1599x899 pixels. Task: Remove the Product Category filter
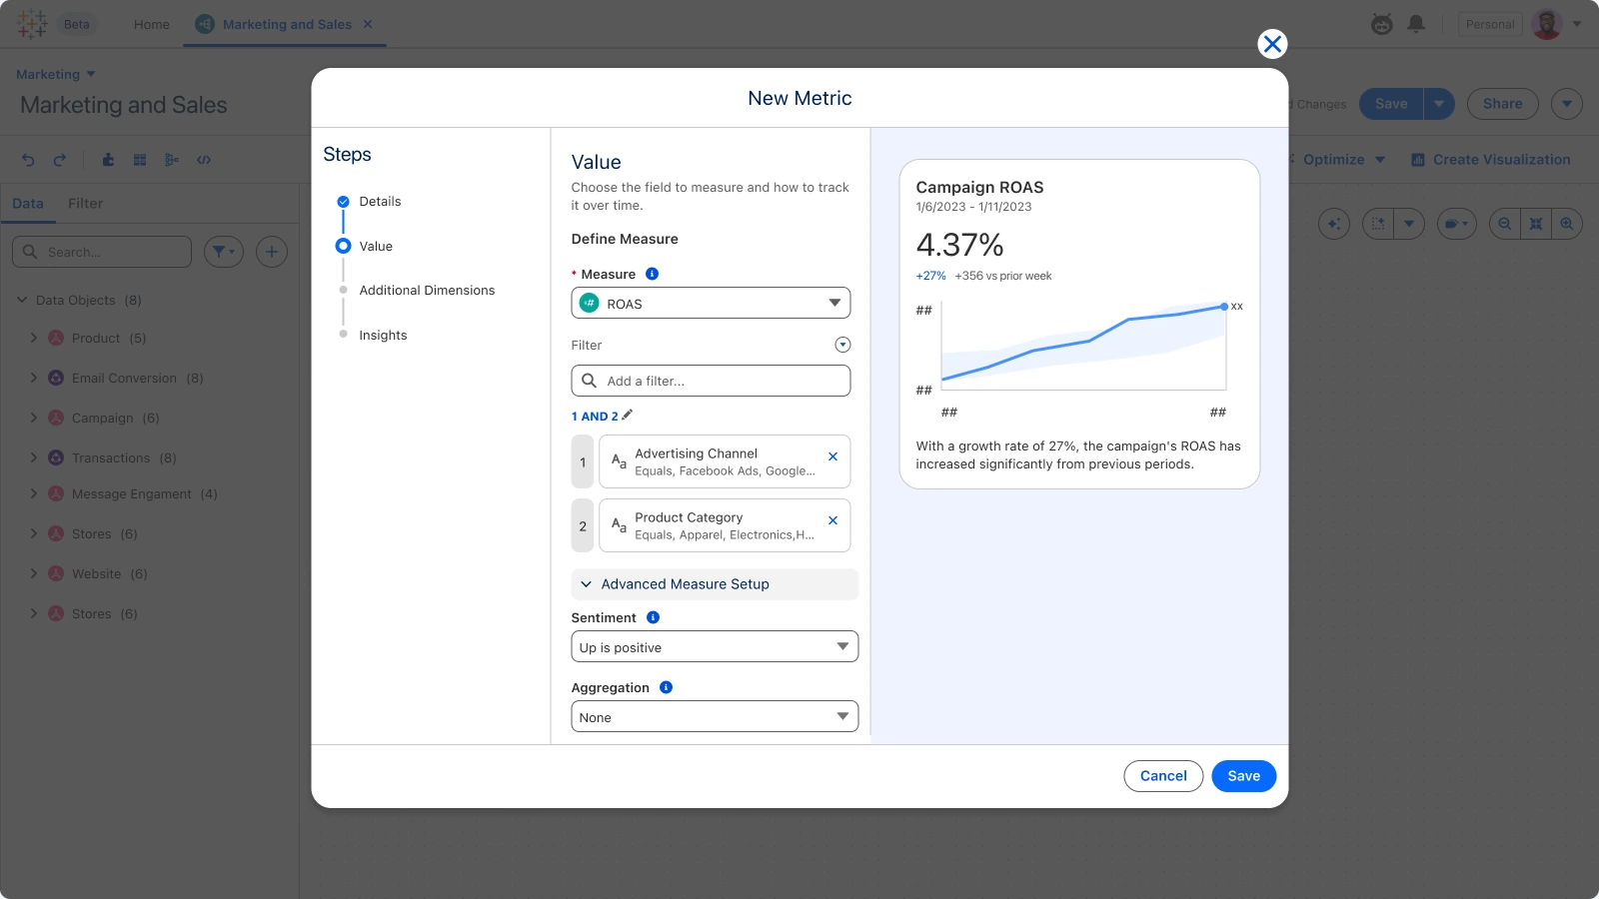coord(832,520)
